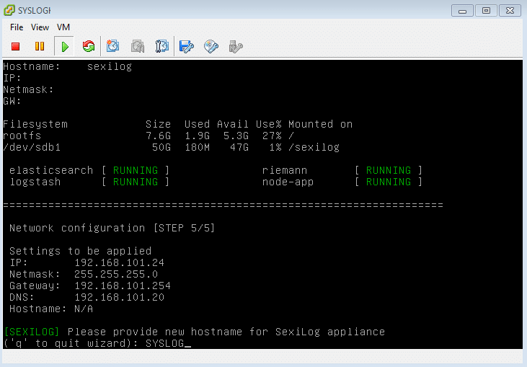This screenshot has width=527, height=367.
Task: Connect USB device via the USB icon
Action: point(236,46)
